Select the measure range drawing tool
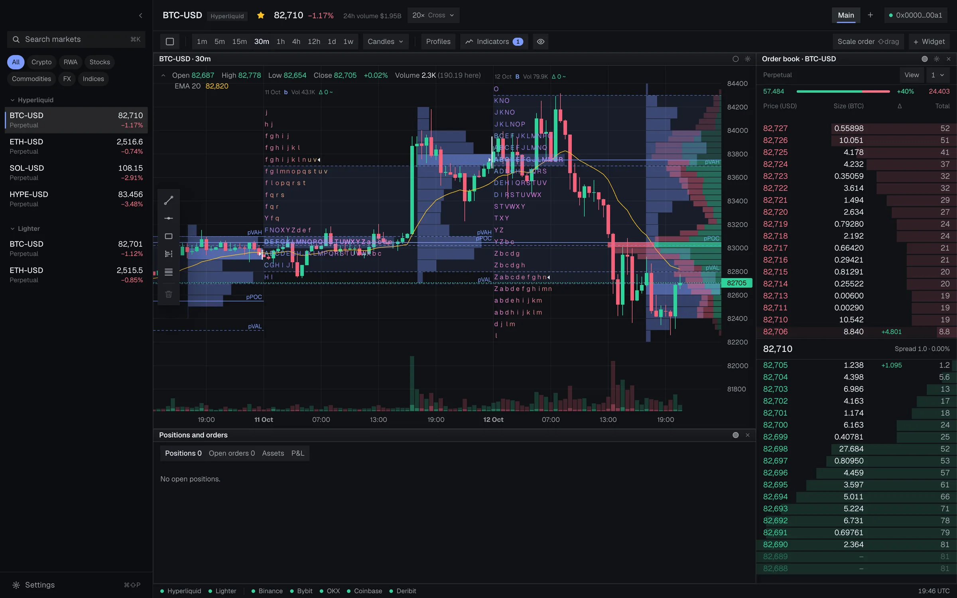The height and width of the screenshot is (598, 957). point(169,254)
